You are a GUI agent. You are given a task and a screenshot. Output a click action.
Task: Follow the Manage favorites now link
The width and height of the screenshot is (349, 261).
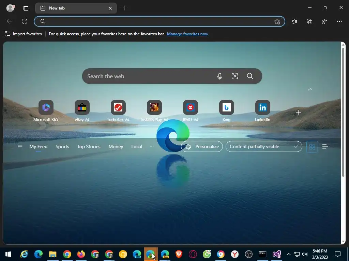188,34
